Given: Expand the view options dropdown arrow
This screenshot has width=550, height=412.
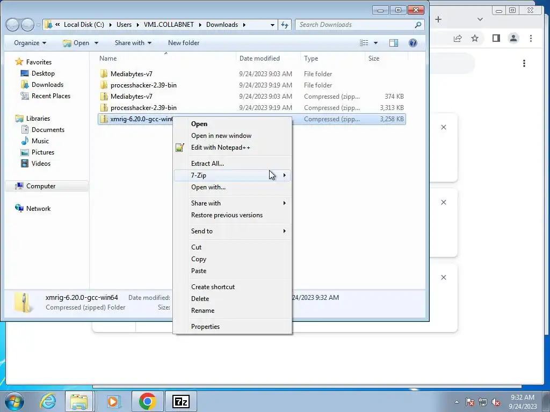Looking at the screenshot, I should point(375,43).
